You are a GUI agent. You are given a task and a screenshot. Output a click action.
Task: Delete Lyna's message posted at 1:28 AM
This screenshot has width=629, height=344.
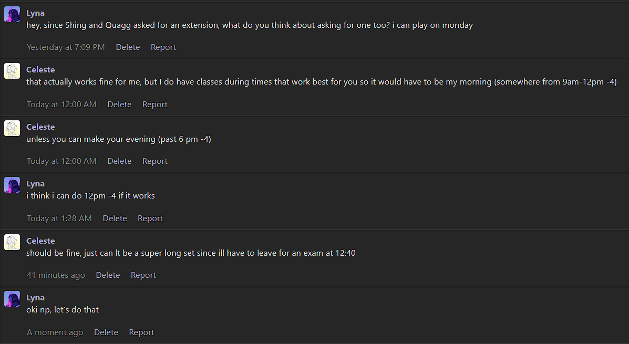(115, 218)
